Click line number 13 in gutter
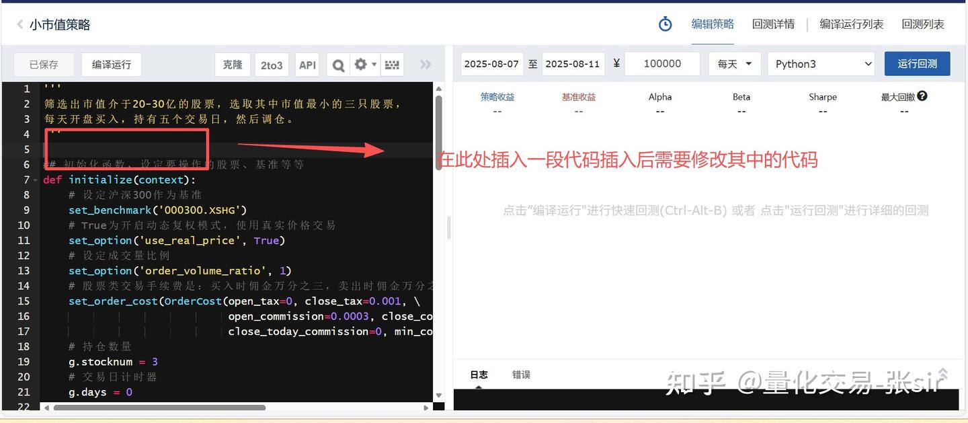Image resolution: width=968 pixels, height=423 pixels. [x=24, y=270]
